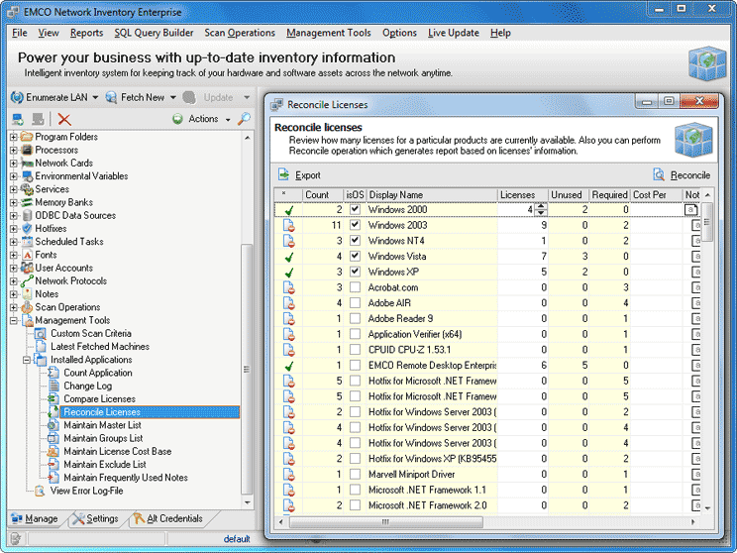The width and height of the screenshot is (737, 553).
Task: Toggle isOS checkbox for Windows XP
Action: coord(355,272)
